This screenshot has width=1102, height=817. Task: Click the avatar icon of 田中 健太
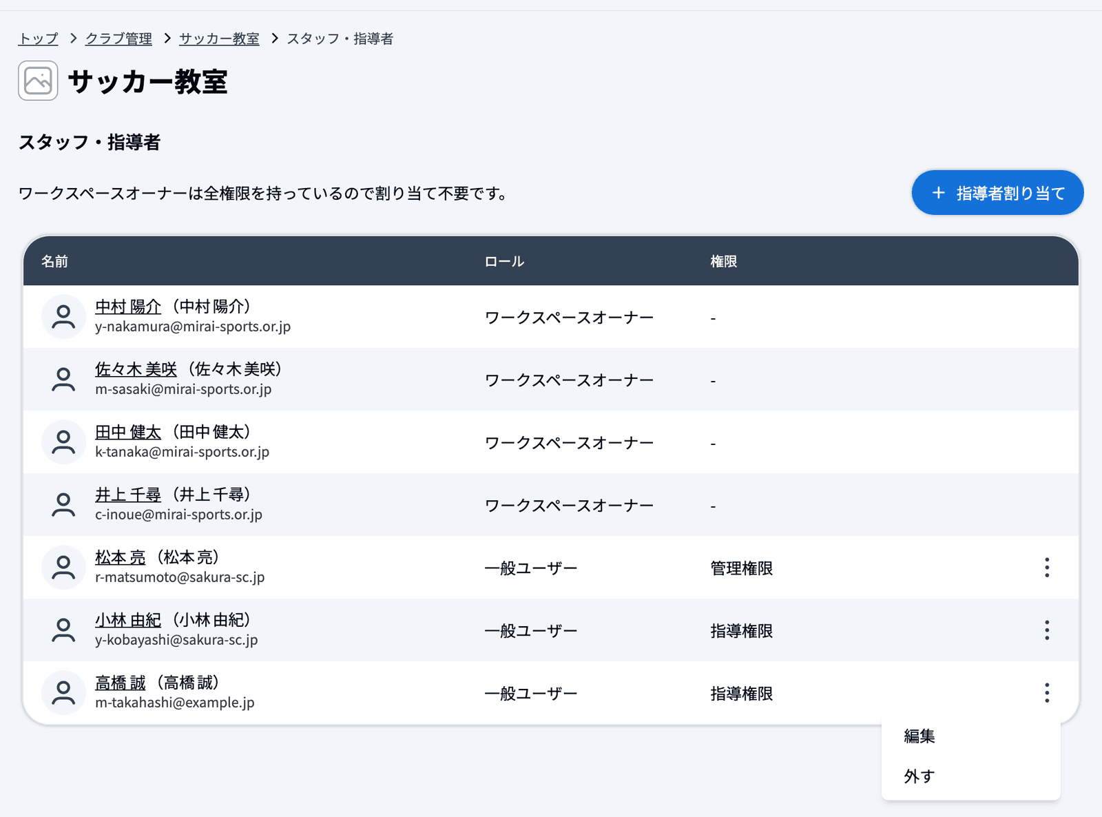click(x=63, y=442)
